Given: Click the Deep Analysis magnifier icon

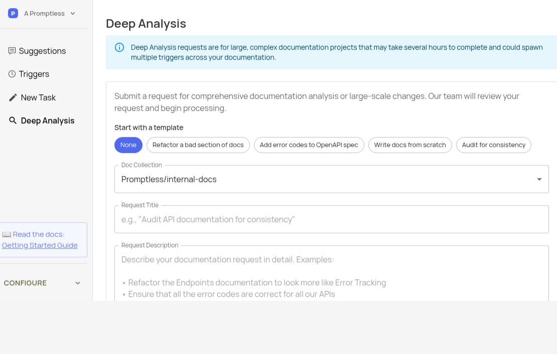Looking at the screenshot, I should tap(13, 120).
